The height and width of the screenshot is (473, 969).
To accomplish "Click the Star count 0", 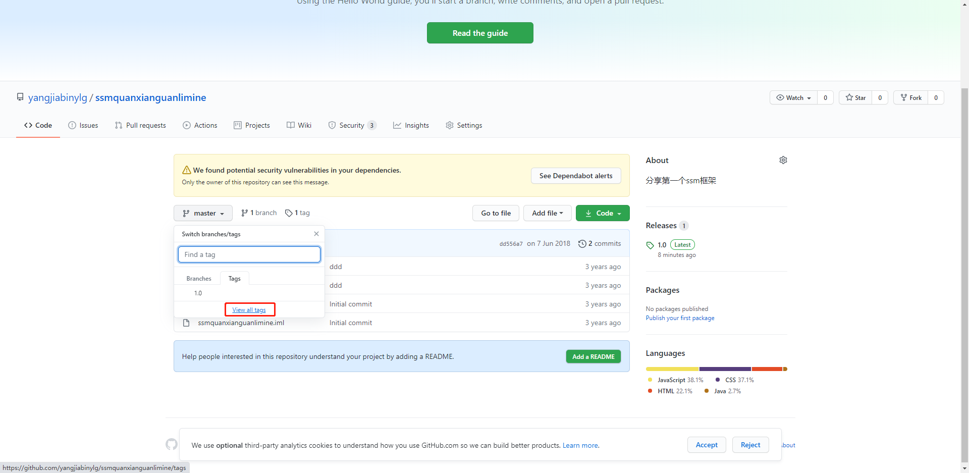I will 880,97.
